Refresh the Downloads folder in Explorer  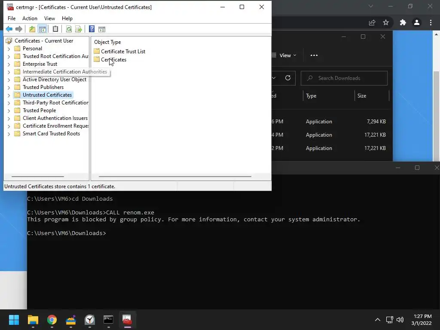(288, 78)
